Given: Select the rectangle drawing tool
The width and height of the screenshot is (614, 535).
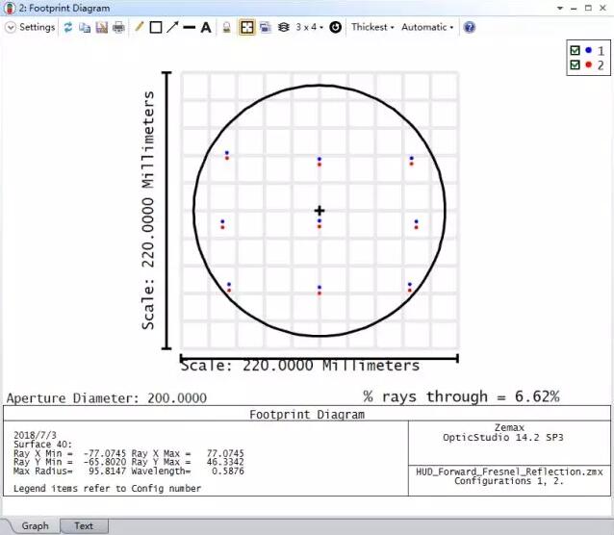Looking at the screenshot, I should [x=155, y=27].
